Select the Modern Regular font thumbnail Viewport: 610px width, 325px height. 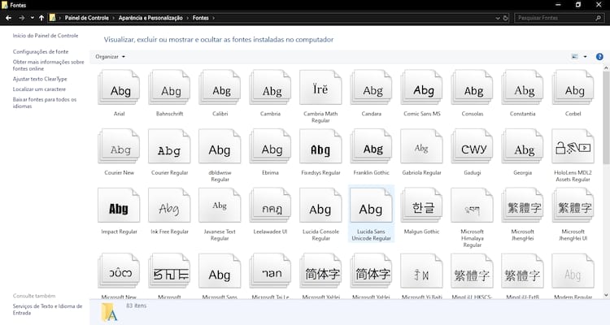(x=573, y=271)
